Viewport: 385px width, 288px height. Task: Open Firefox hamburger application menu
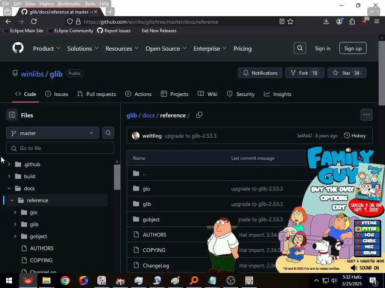coord(377,21)
